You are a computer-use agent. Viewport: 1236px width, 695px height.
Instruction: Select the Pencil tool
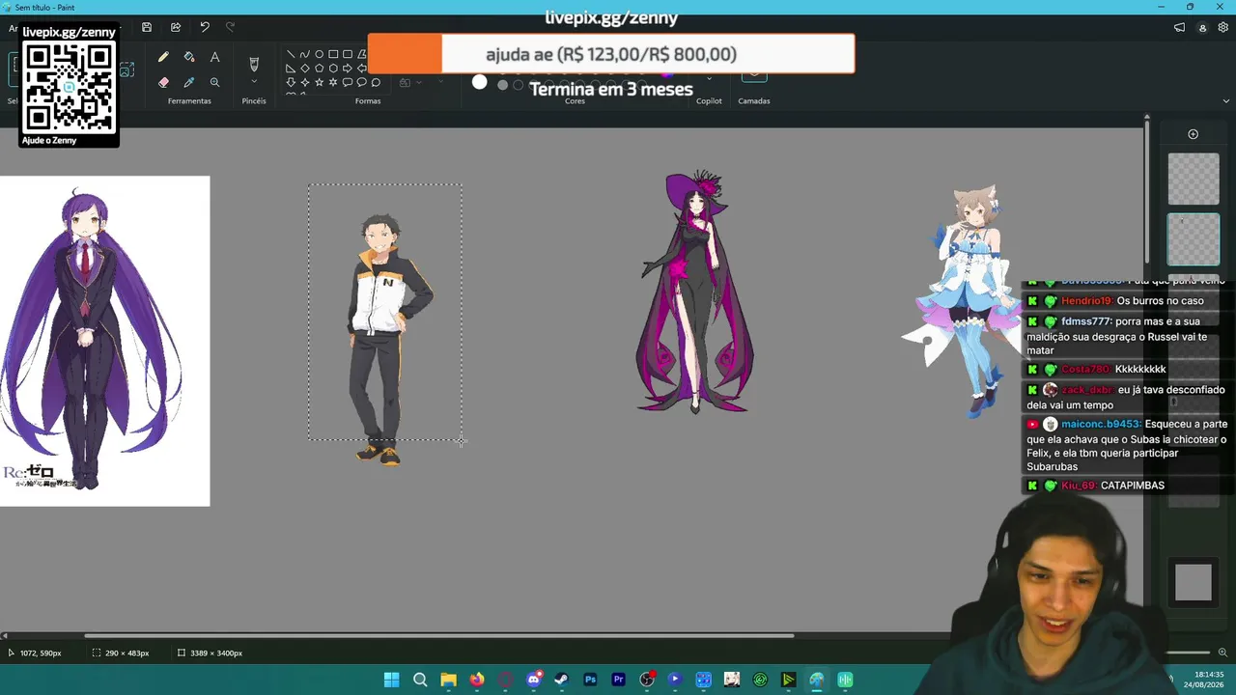pos(163,58)
